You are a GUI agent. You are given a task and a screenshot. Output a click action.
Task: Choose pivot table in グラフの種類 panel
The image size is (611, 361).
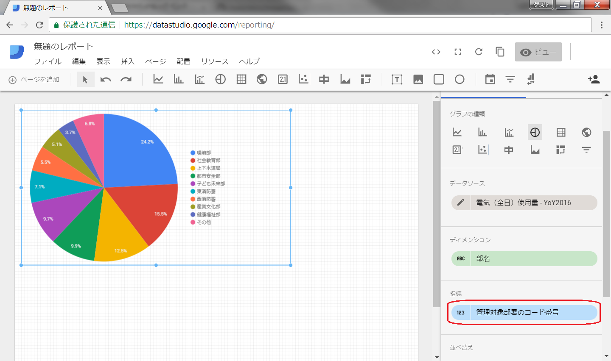pos(561,150)
